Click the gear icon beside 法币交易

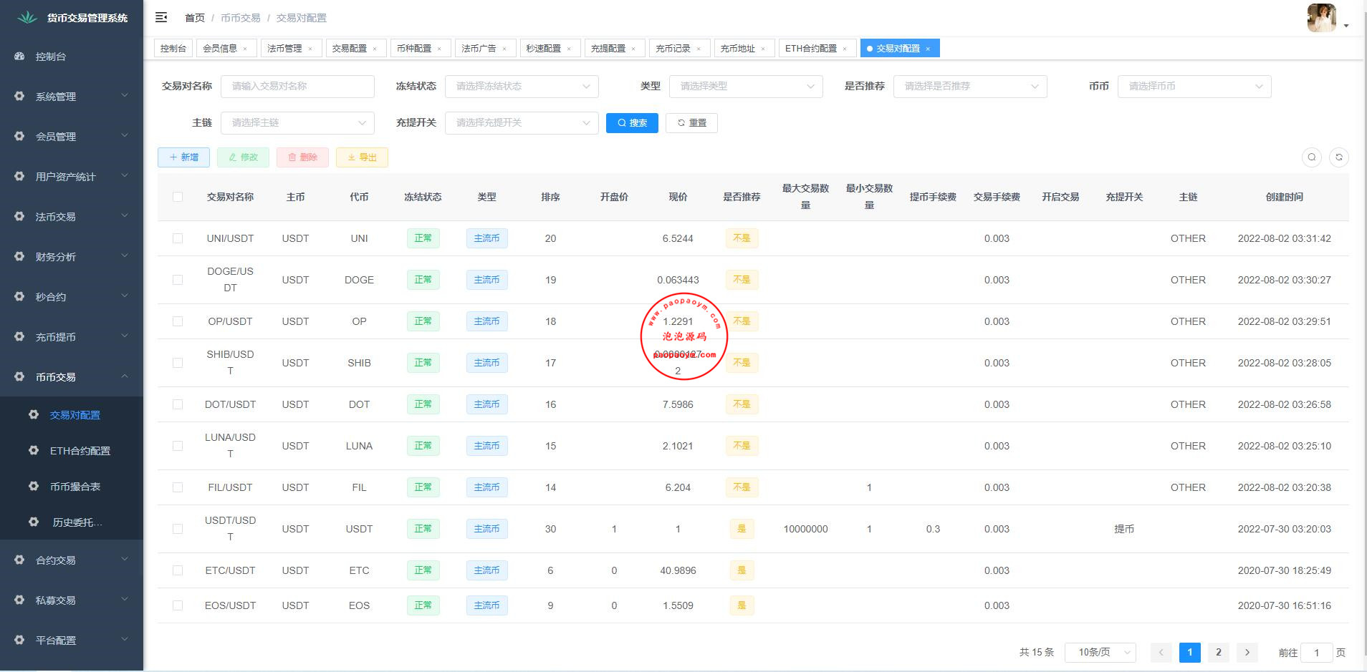click(x=19, y=217)
